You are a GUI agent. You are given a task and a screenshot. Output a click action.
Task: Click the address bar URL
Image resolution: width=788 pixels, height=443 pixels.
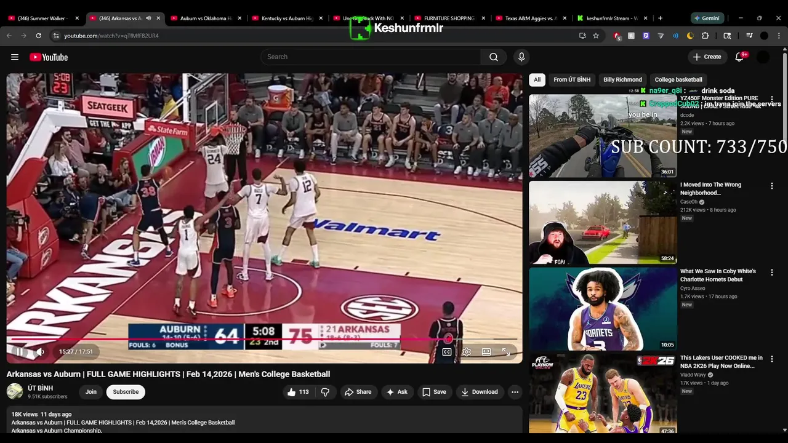coord(111,36)
